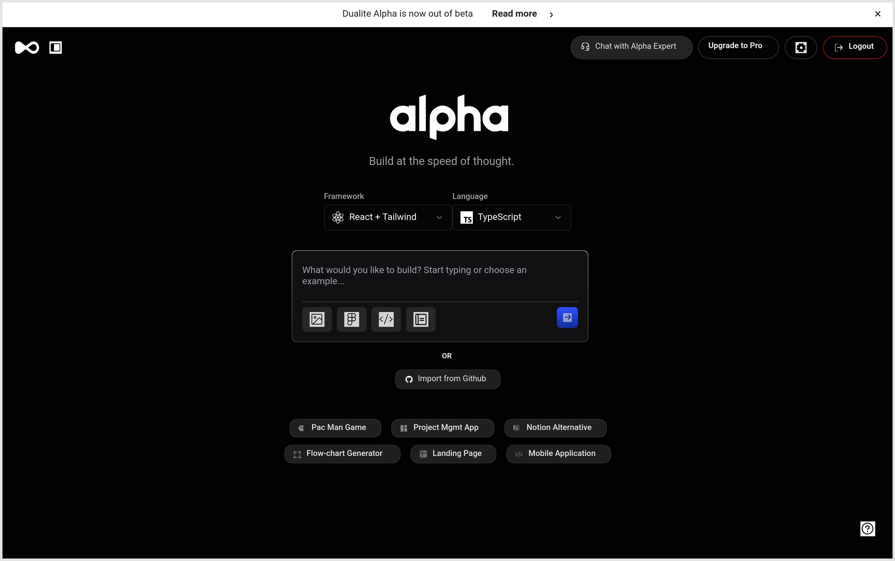This screenshot has height=561, width=895.
Task: Click the code snippet icon
Action: pos(386,319)
